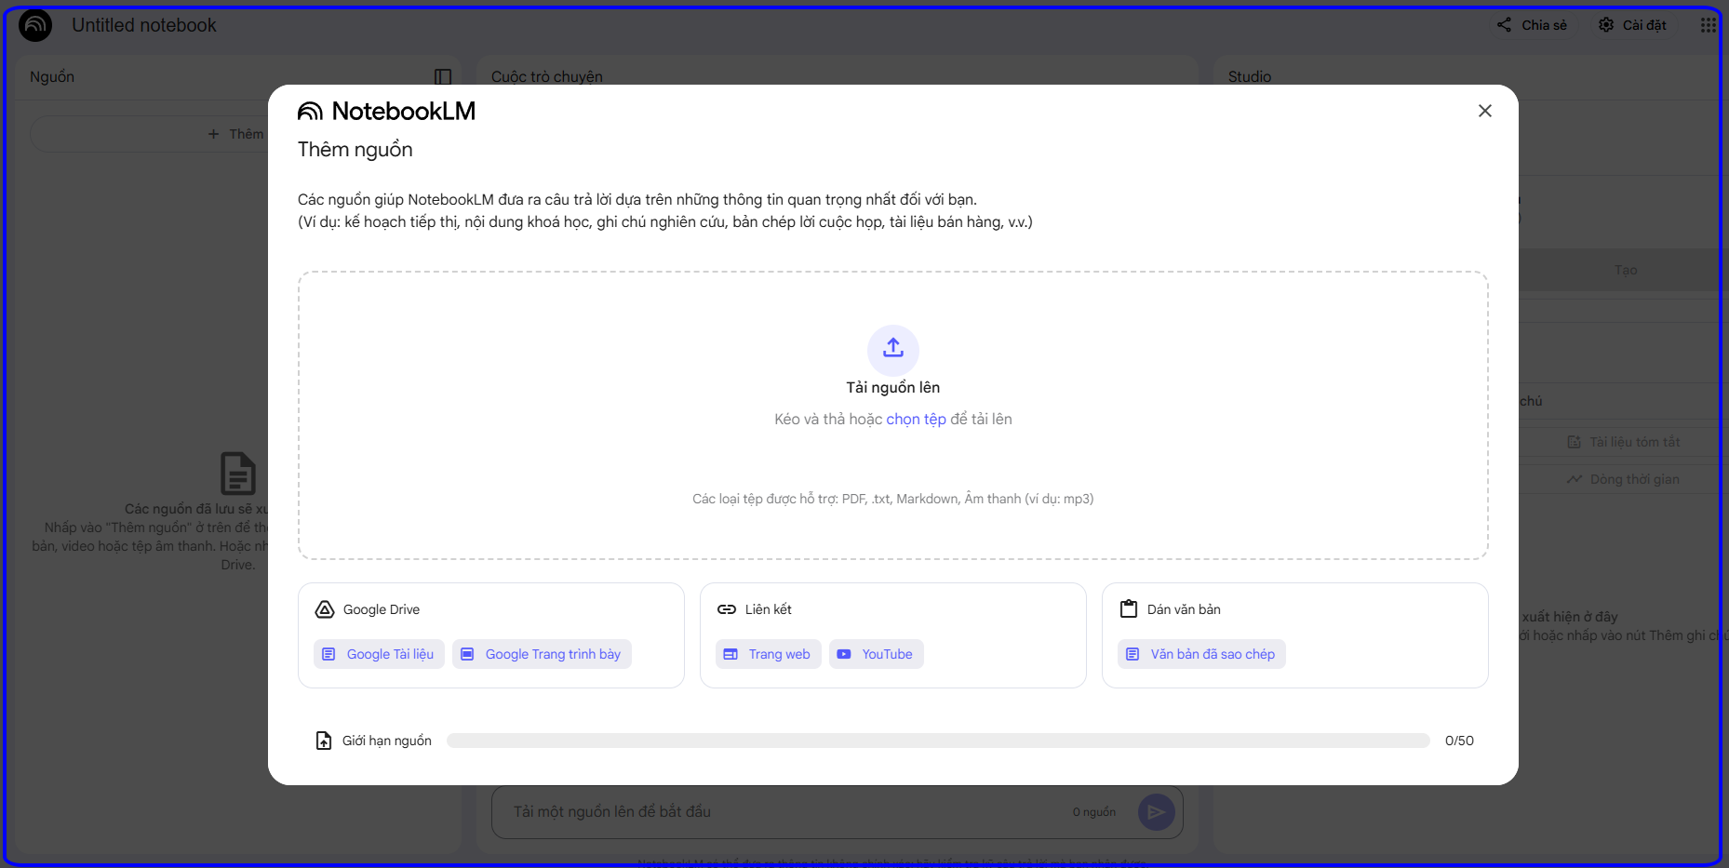Viewport: 1729px width, 868px height.
Task: Click the Untitled notebook title
Action: (144, 25)
